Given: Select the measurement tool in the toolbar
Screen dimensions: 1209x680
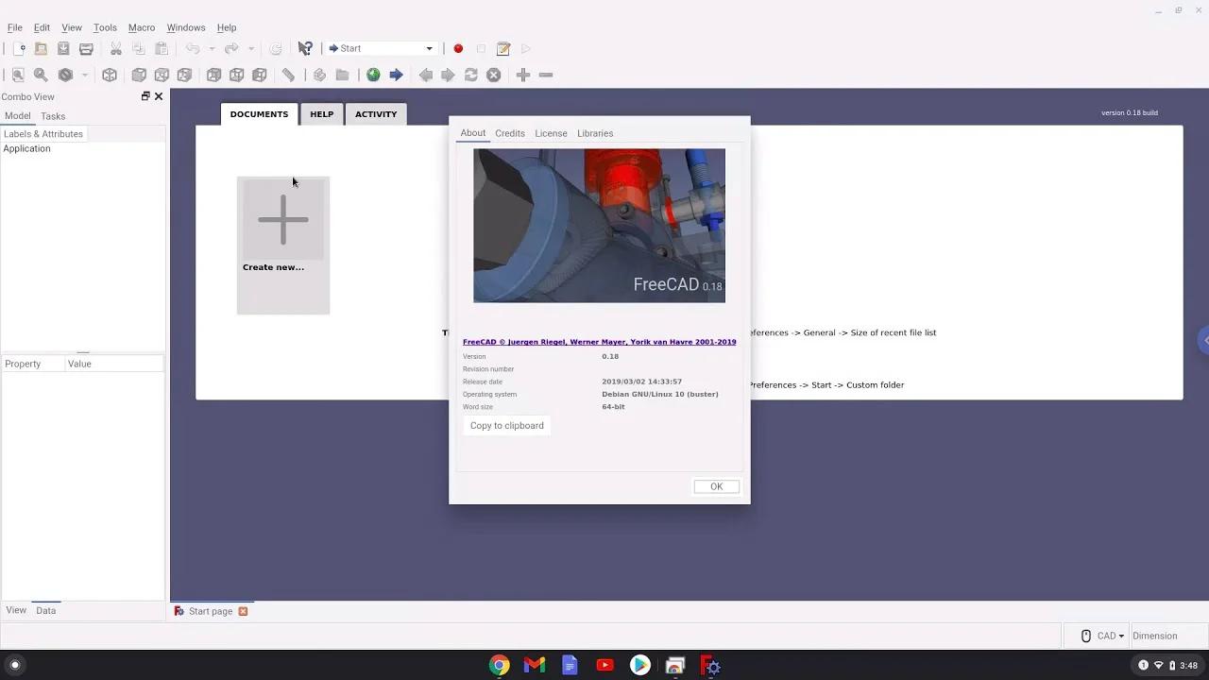Looking at the screenshot, I should (289, 75).
